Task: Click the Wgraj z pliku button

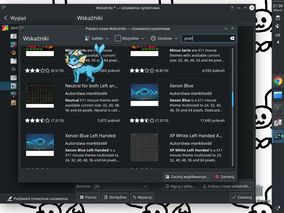Action: 180,186
